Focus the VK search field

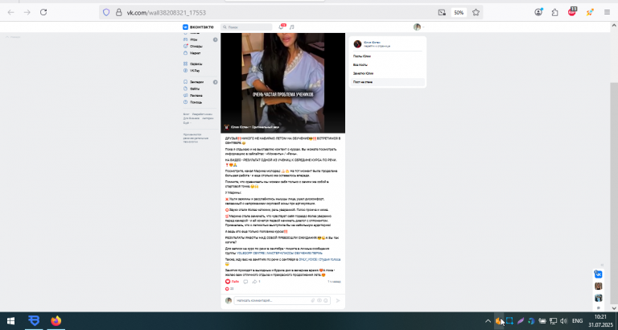[x=246, y=27]
